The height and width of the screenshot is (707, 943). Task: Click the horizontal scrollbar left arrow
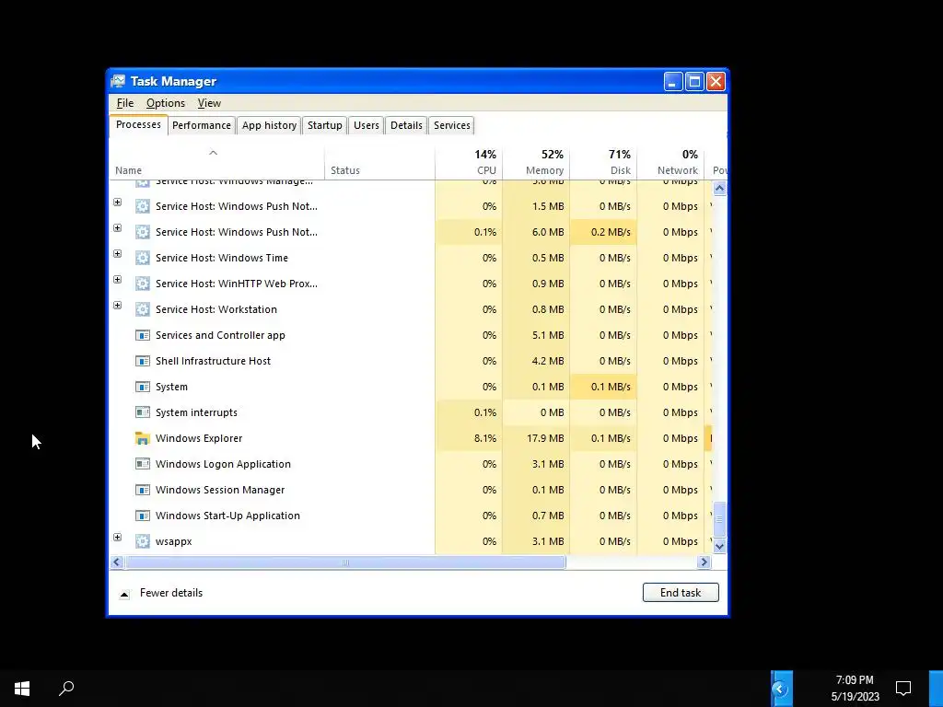(x=117, y=562)
